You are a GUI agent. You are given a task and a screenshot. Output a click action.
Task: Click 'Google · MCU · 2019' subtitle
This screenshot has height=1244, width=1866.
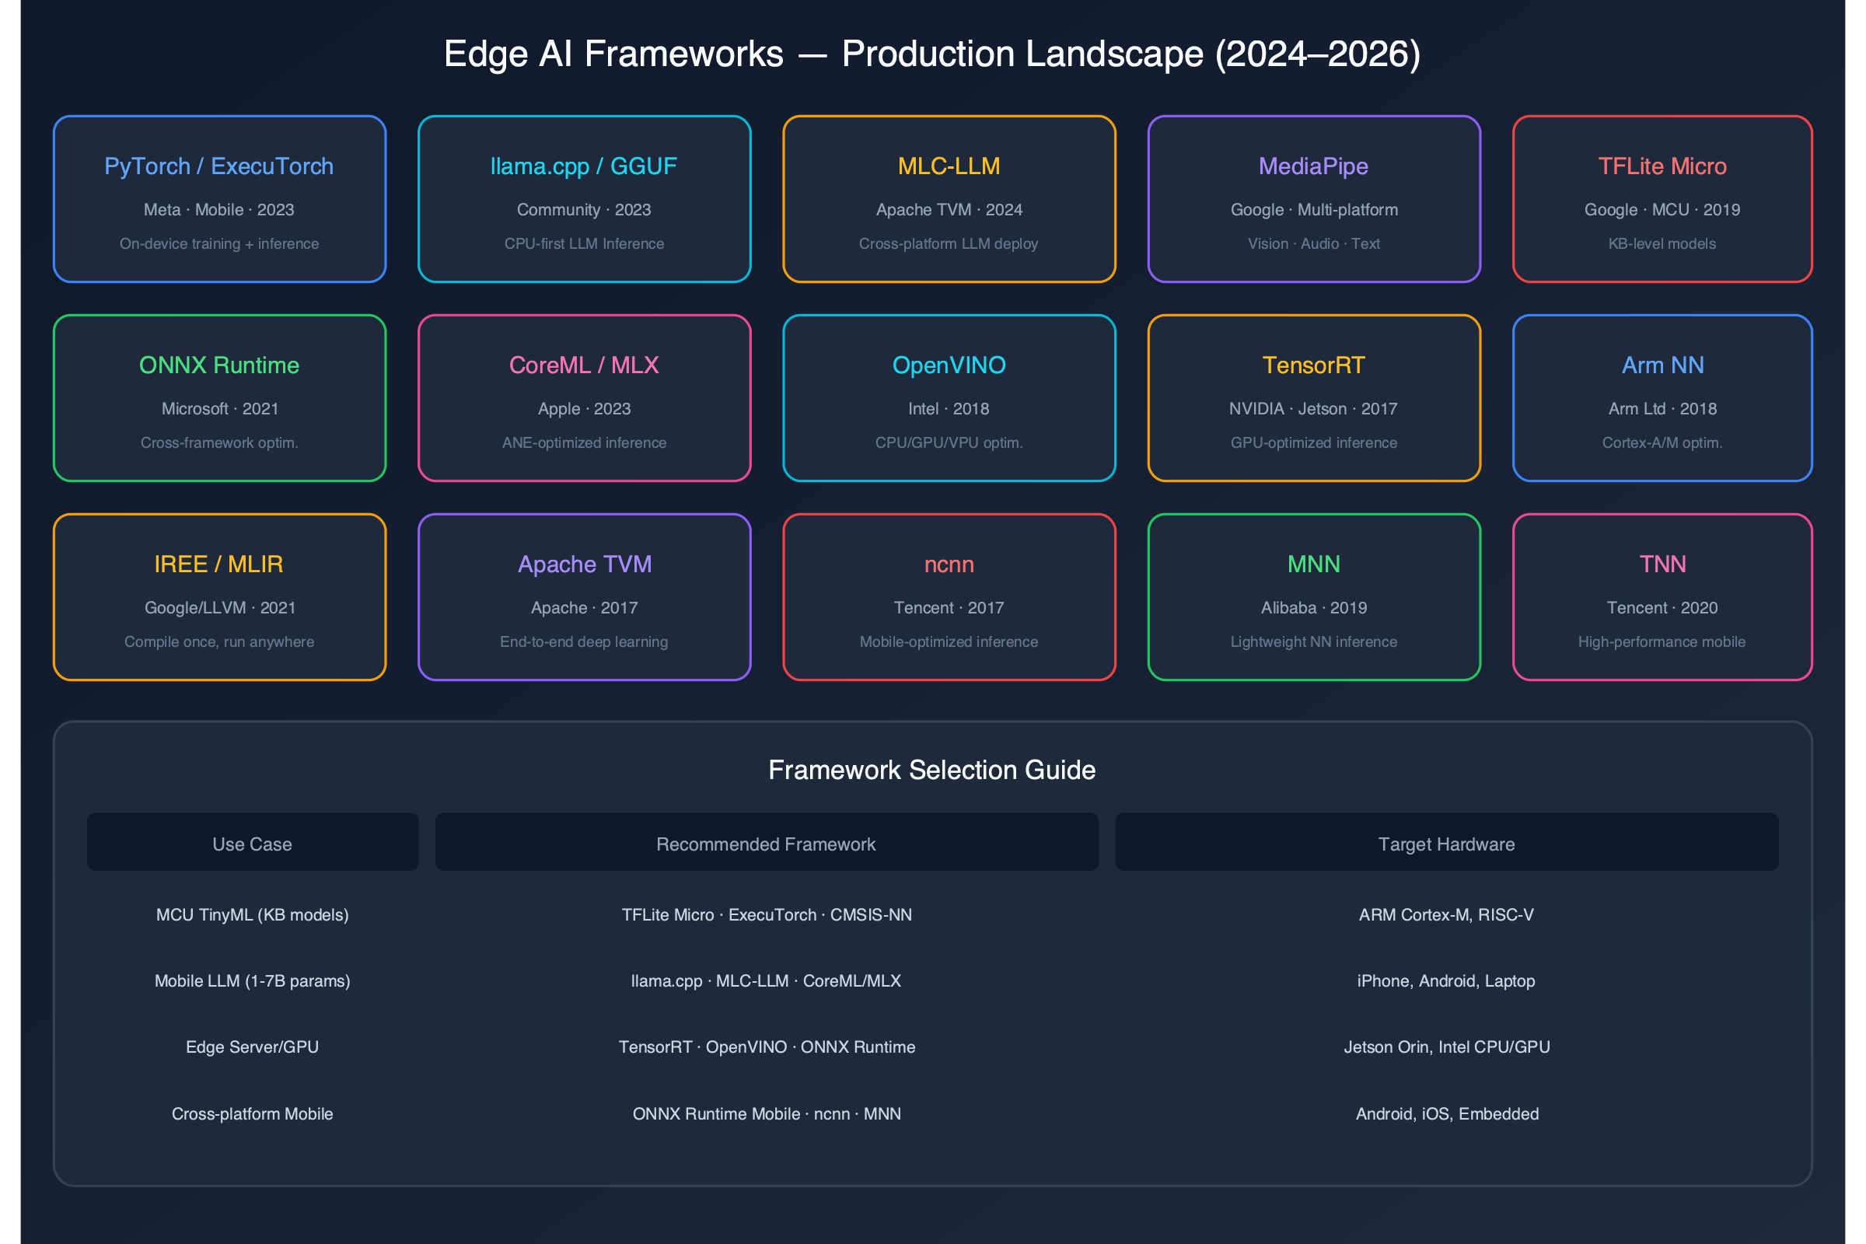pyautogui.click(x=1662, y=209)
